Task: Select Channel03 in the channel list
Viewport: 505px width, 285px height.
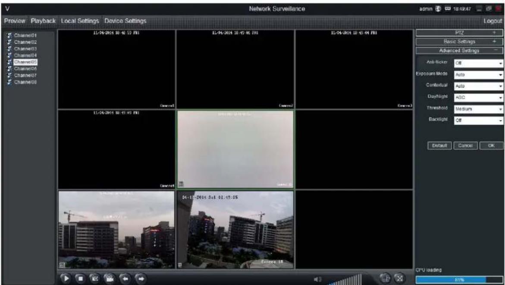Action: click(x=25, y=49)
